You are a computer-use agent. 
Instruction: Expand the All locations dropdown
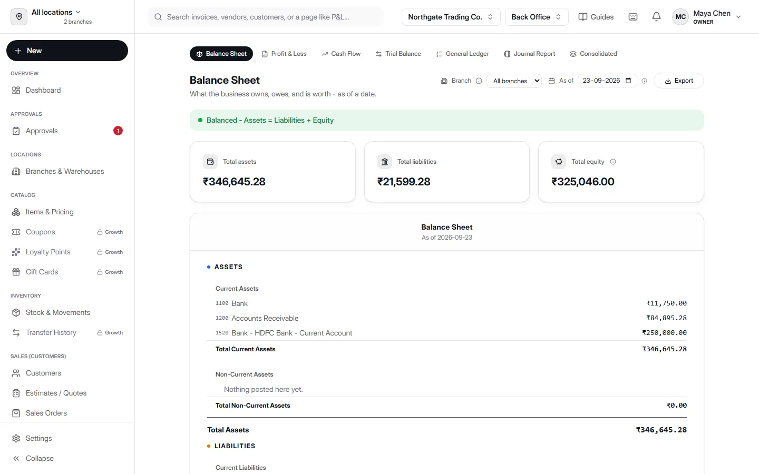click(56, 12)
